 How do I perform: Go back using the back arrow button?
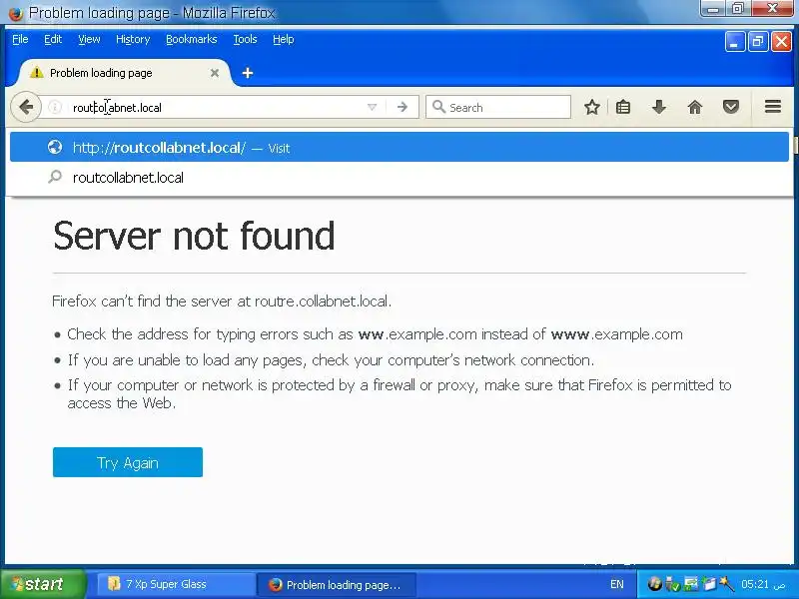26,107
